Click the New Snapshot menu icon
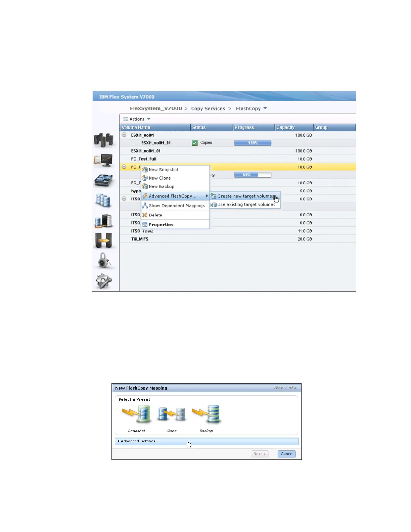 [x=145, y=170]
